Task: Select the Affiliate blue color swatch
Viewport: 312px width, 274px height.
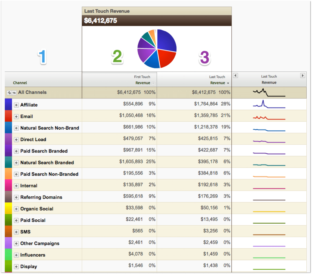Action: [x=8, y=104]
